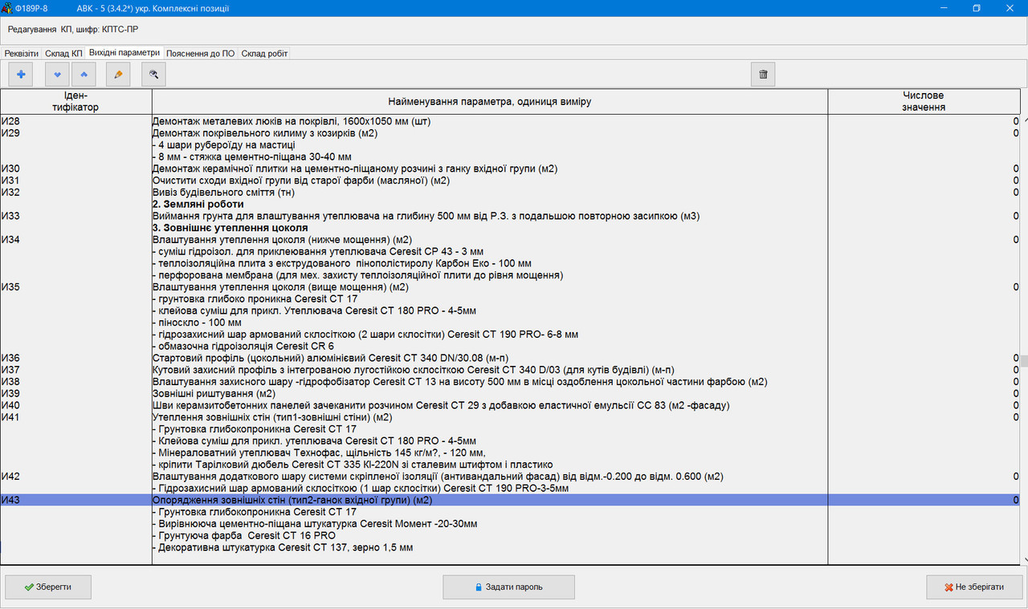The height and width of the screenshot is (609, 1028).
Task: Select the Вивіз будівельного сміття (тн) row
Action: pyautogui.click(x=509, y=193)
